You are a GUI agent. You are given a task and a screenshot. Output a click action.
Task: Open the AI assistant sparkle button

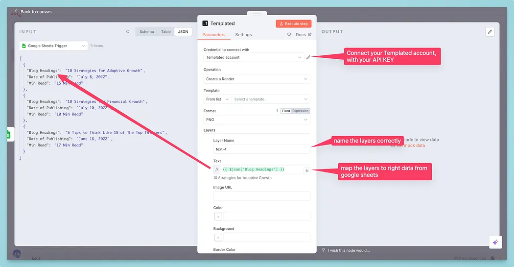click(495, 243)
